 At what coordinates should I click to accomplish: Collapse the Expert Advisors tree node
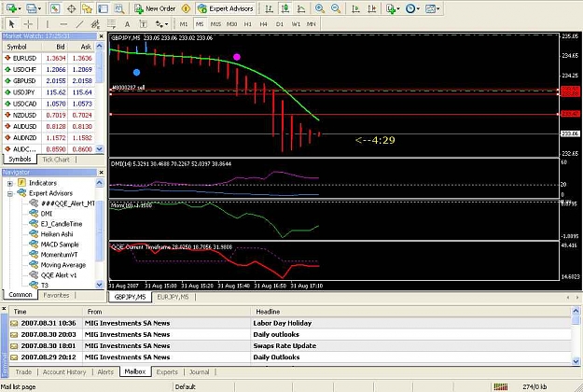pos(10,193)
